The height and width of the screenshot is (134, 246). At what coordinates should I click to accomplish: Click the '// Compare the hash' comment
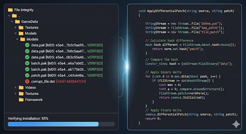point(162,60)
